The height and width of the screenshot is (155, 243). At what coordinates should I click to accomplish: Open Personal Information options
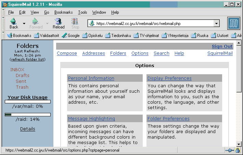tap(91, 78)
